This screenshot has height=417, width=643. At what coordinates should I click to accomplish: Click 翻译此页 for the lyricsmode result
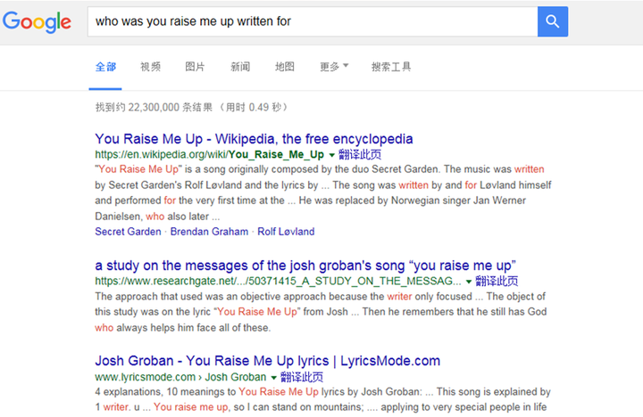tap(302, 377)
